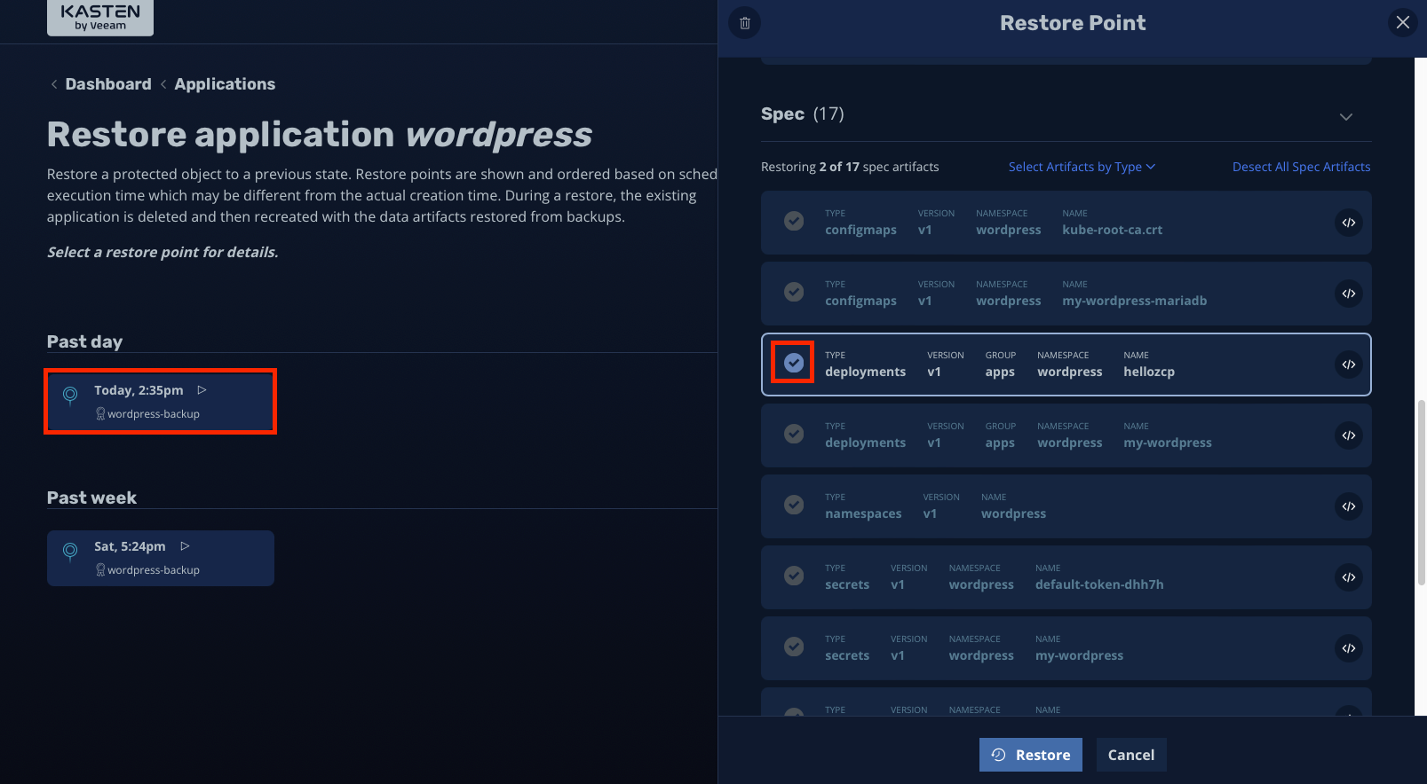View YAML code for my-wordpress deployment
The width and height of the screenshot is (1427, 784).
pos(1349,435)
